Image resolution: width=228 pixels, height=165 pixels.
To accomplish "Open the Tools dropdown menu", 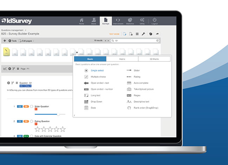I will tap(12, 41).
